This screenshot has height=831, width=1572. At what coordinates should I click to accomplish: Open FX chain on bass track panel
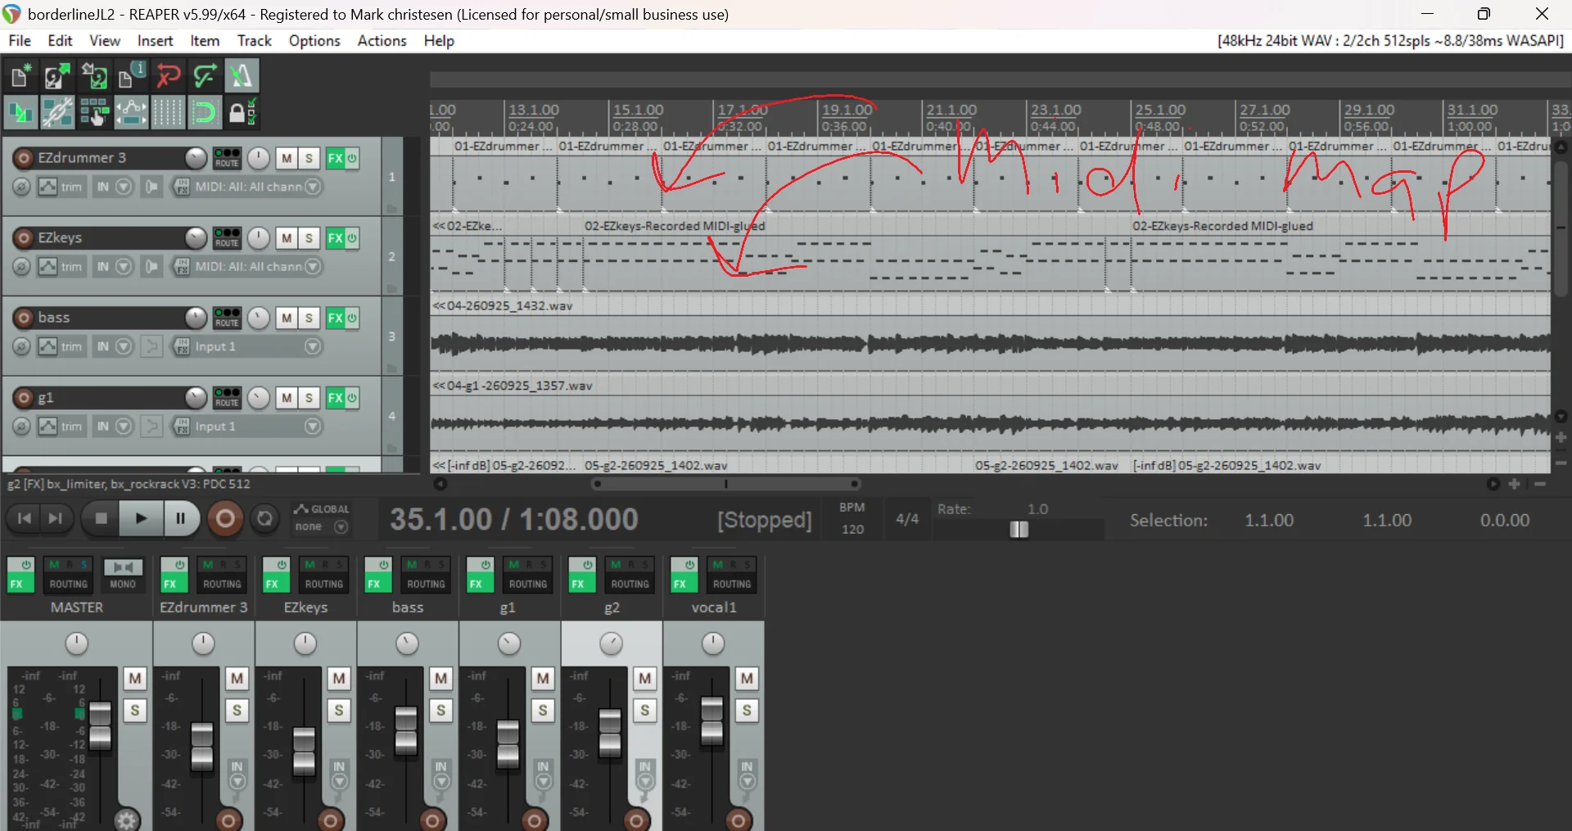[x=335, y=318]
